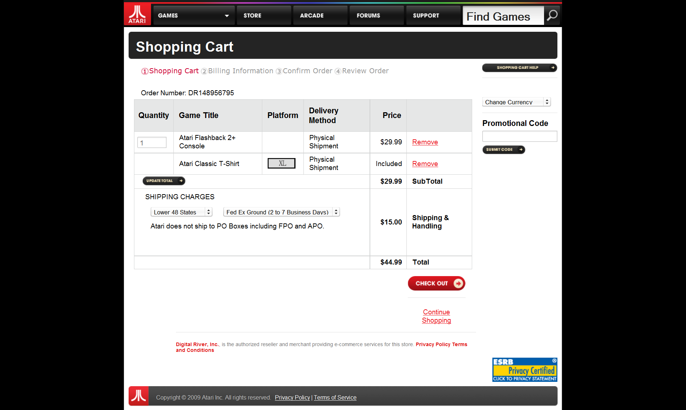Click the quantity field for Atari Flashback 2+
The image size is (686, 410).
152,143
